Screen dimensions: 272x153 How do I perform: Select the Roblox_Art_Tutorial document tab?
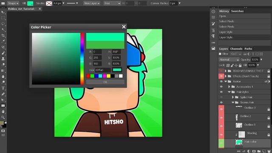(x=22, y=9)
